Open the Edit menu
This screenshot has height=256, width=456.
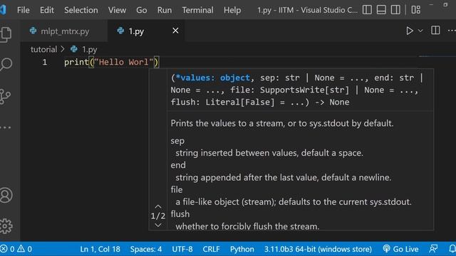pos(47,10)
